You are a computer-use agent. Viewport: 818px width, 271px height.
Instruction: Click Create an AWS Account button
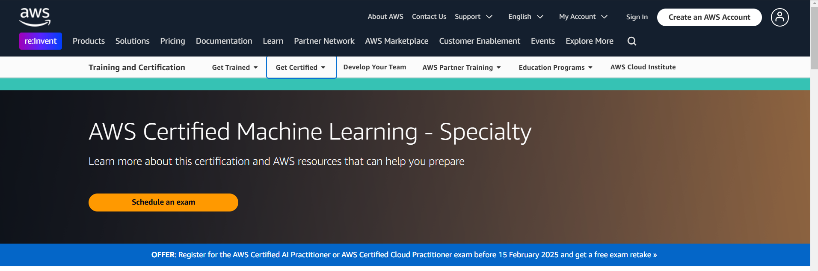point(709,17)
